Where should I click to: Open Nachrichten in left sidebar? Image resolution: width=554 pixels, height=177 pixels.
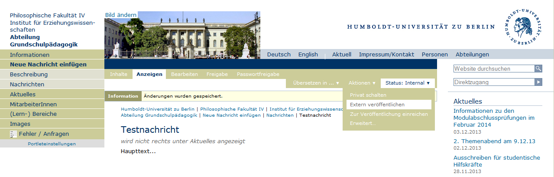point(52,84)
